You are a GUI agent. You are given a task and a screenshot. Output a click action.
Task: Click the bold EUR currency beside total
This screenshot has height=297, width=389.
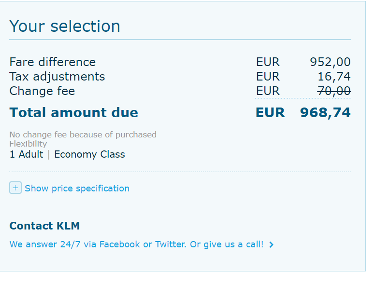point(270,113)
